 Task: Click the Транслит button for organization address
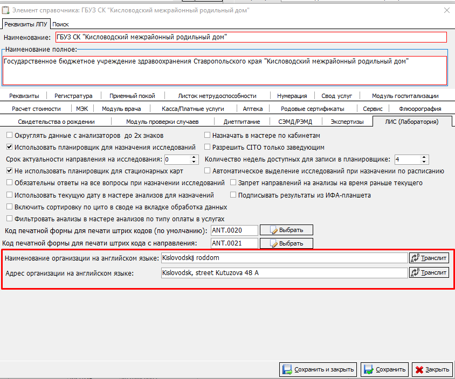click(429, 273)
